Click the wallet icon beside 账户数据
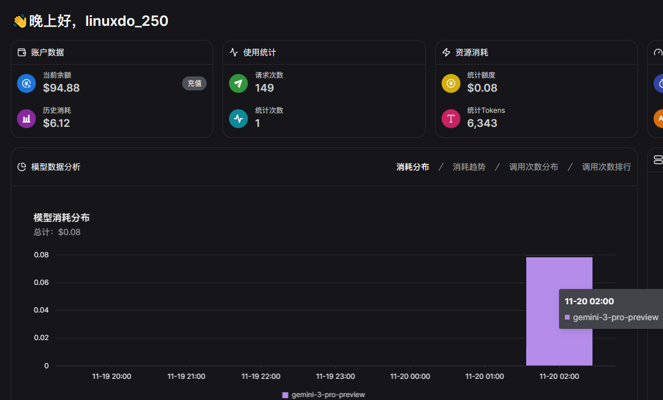This screenshot has width=663, height=400. (x=22, y=52)
